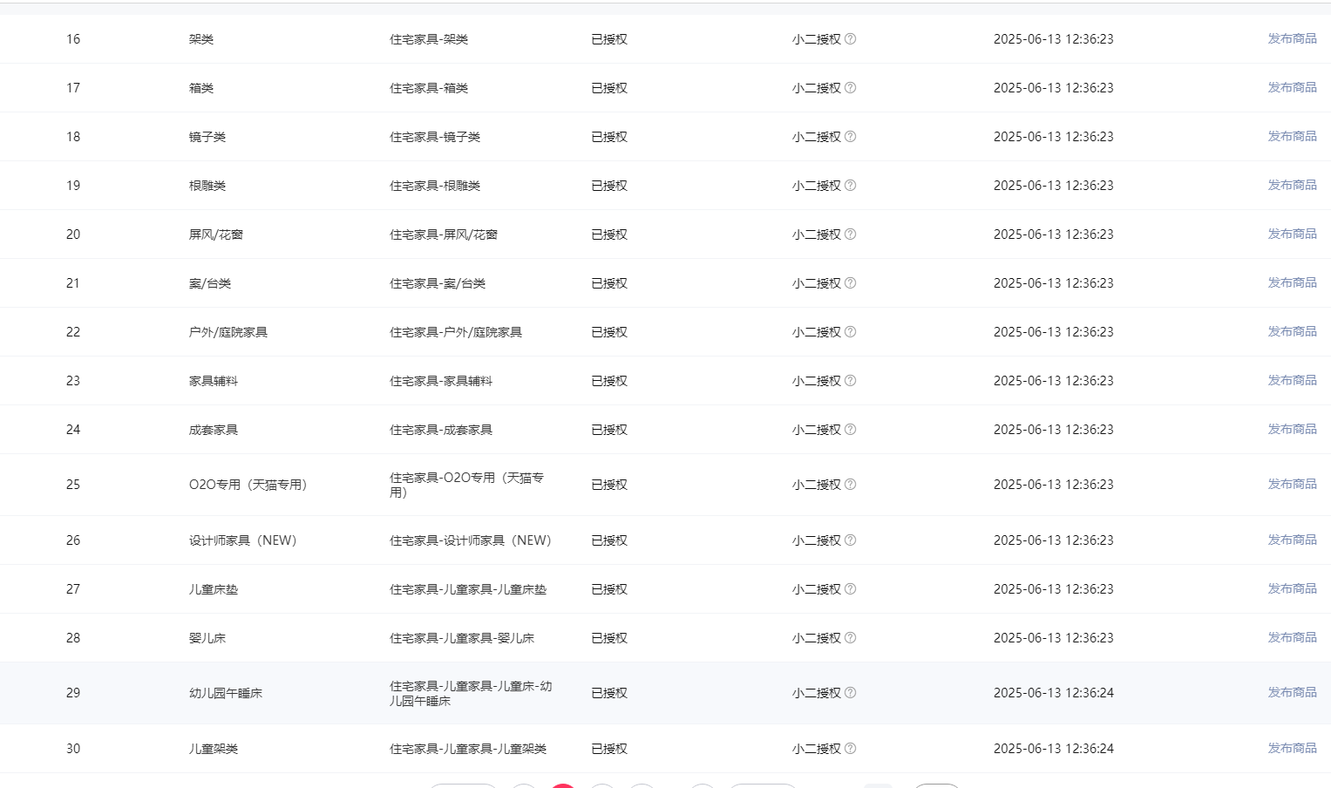Click the 已授权 status in 户外/庭院家具 row
The width and height of the screenshot is (1331, 788).
point(609,332)
